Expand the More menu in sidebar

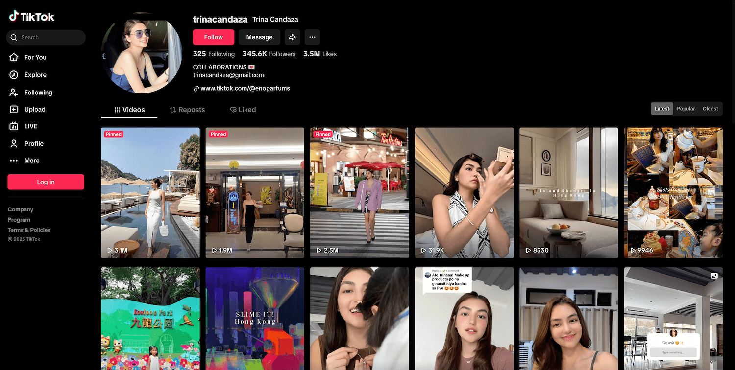(x=31, y=161)
